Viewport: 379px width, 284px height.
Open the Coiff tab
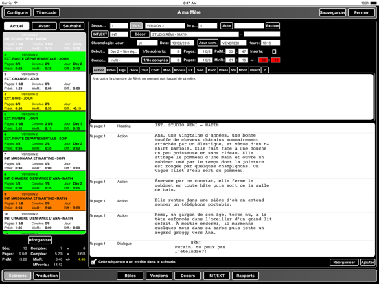point(155,70)
